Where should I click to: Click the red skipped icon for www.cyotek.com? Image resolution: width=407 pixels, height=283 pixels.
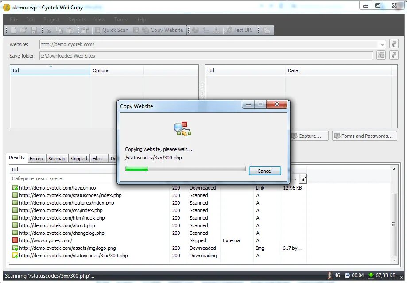(x=15, y=240)
